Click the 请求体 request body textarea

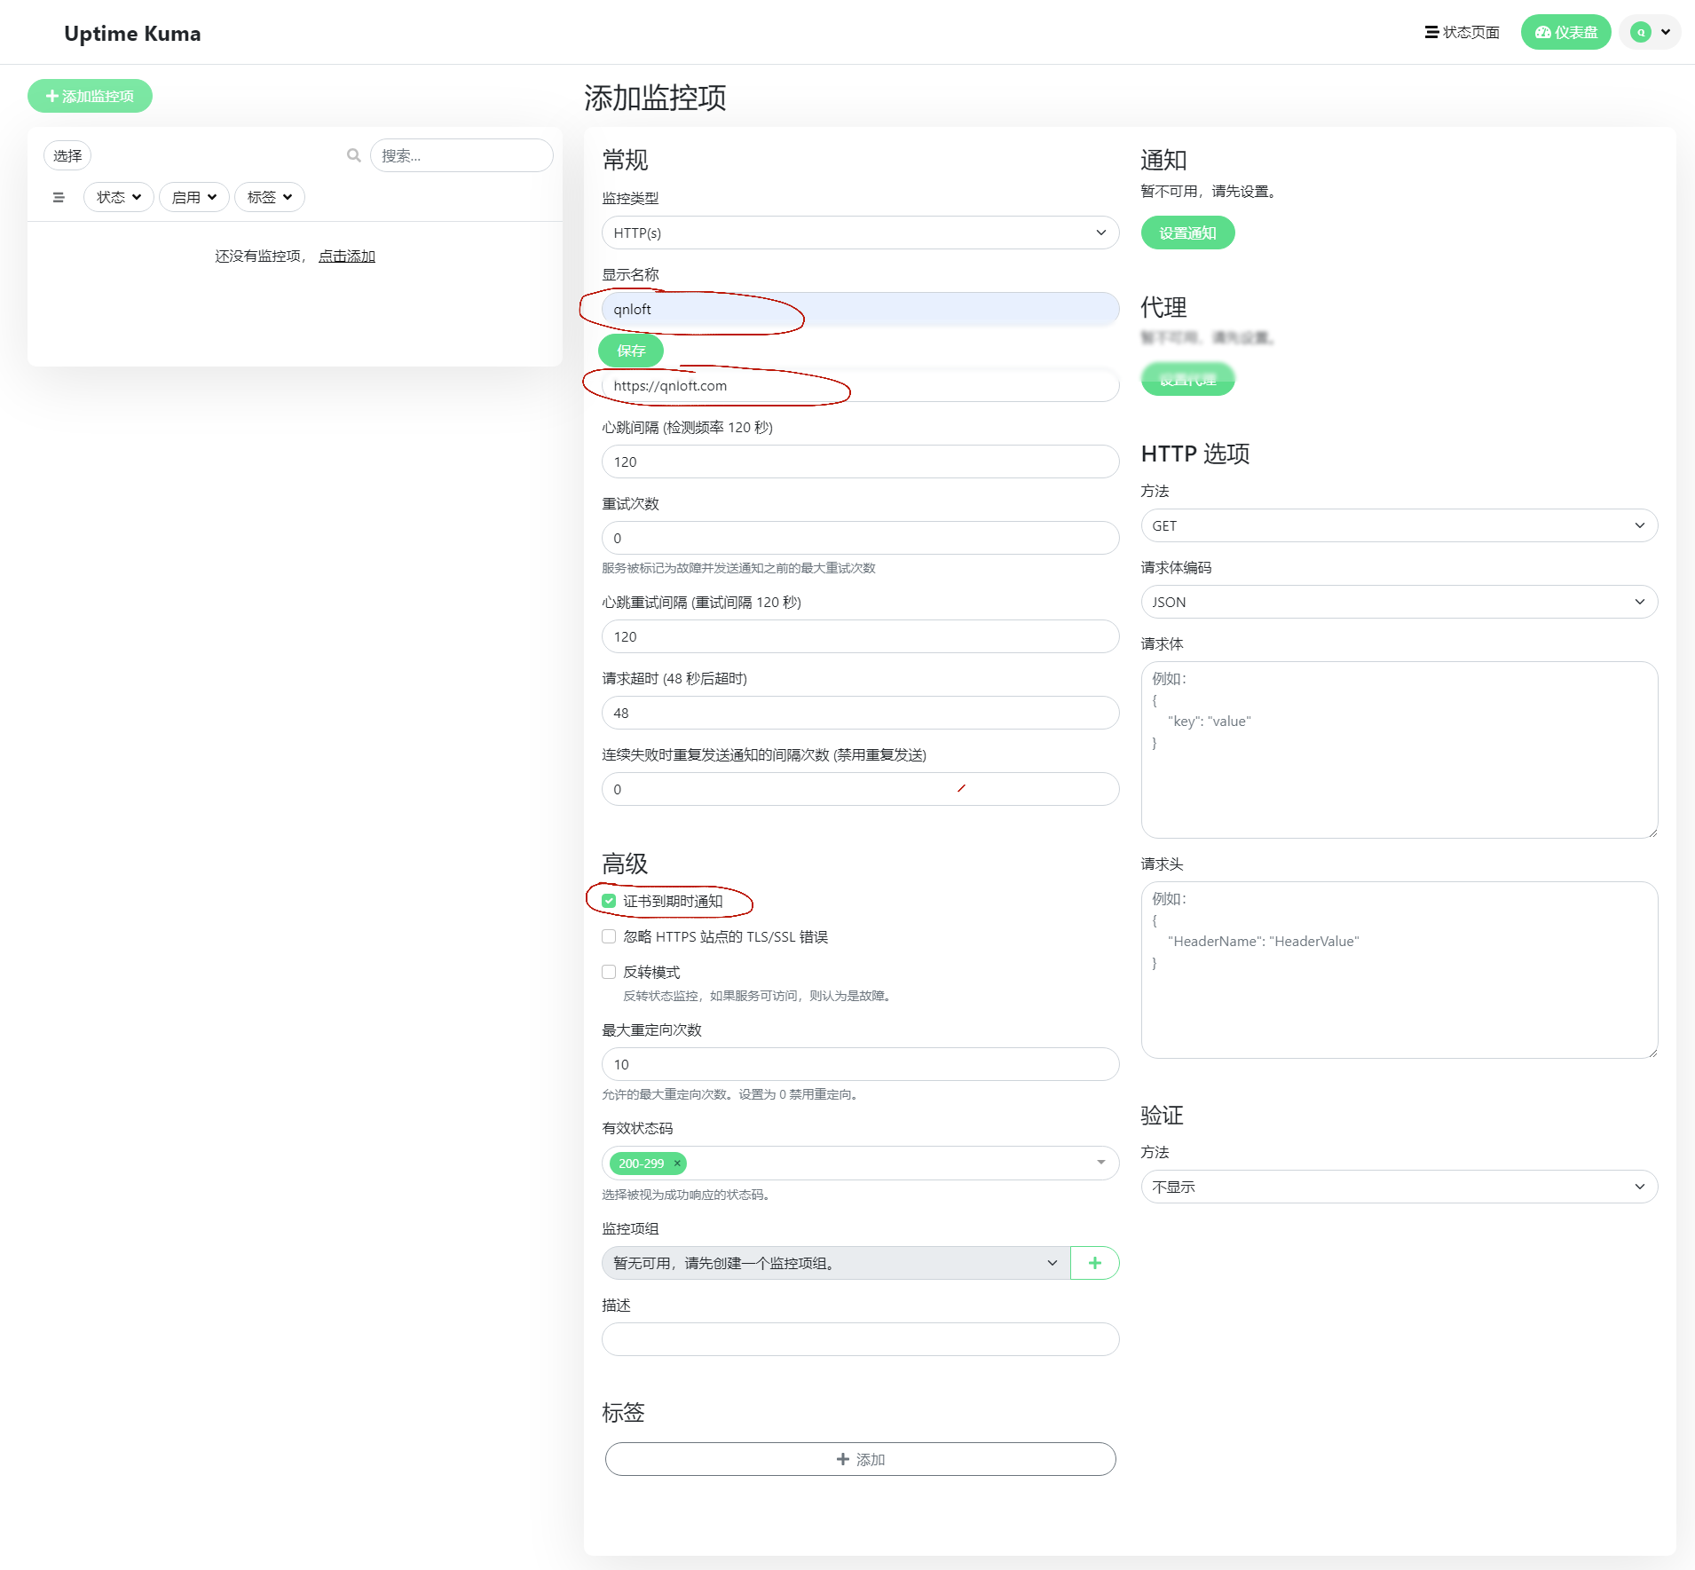point(1399,749)
